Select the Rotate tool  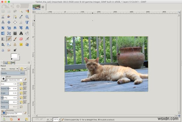pyautogui.click(x=3, y=28)
